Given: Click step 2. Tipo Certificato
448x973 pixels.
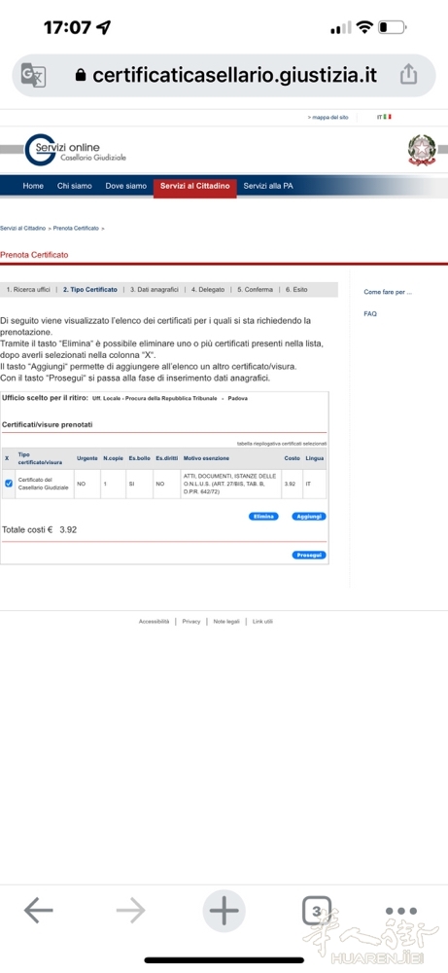Looking at the screenshot, I should point(89,290).
